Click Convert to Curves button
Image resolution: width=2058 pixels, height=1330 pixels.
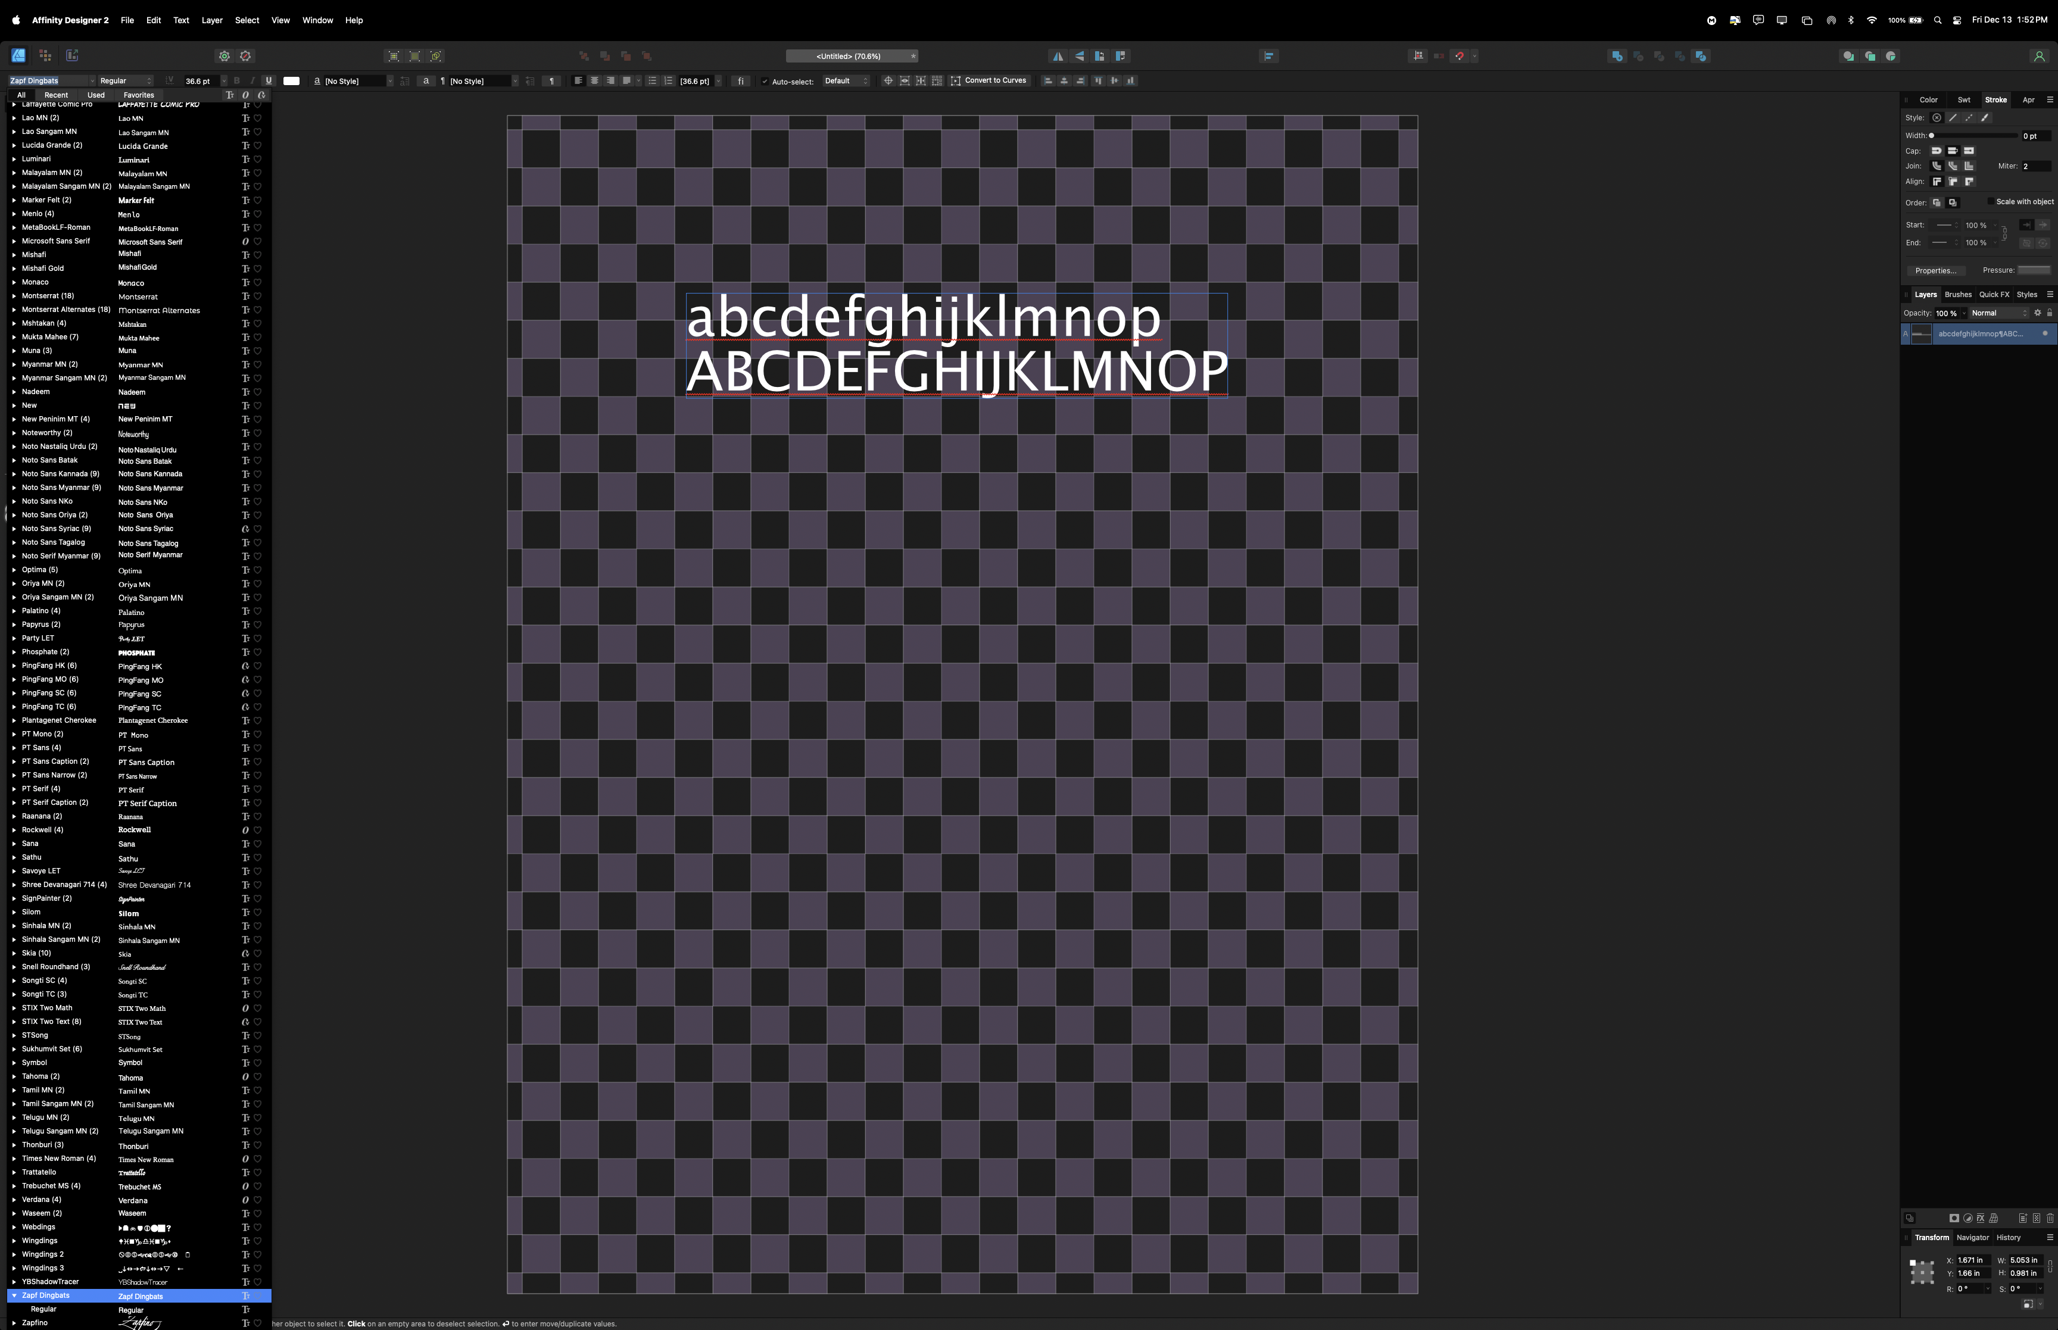(x=989, y=80)
